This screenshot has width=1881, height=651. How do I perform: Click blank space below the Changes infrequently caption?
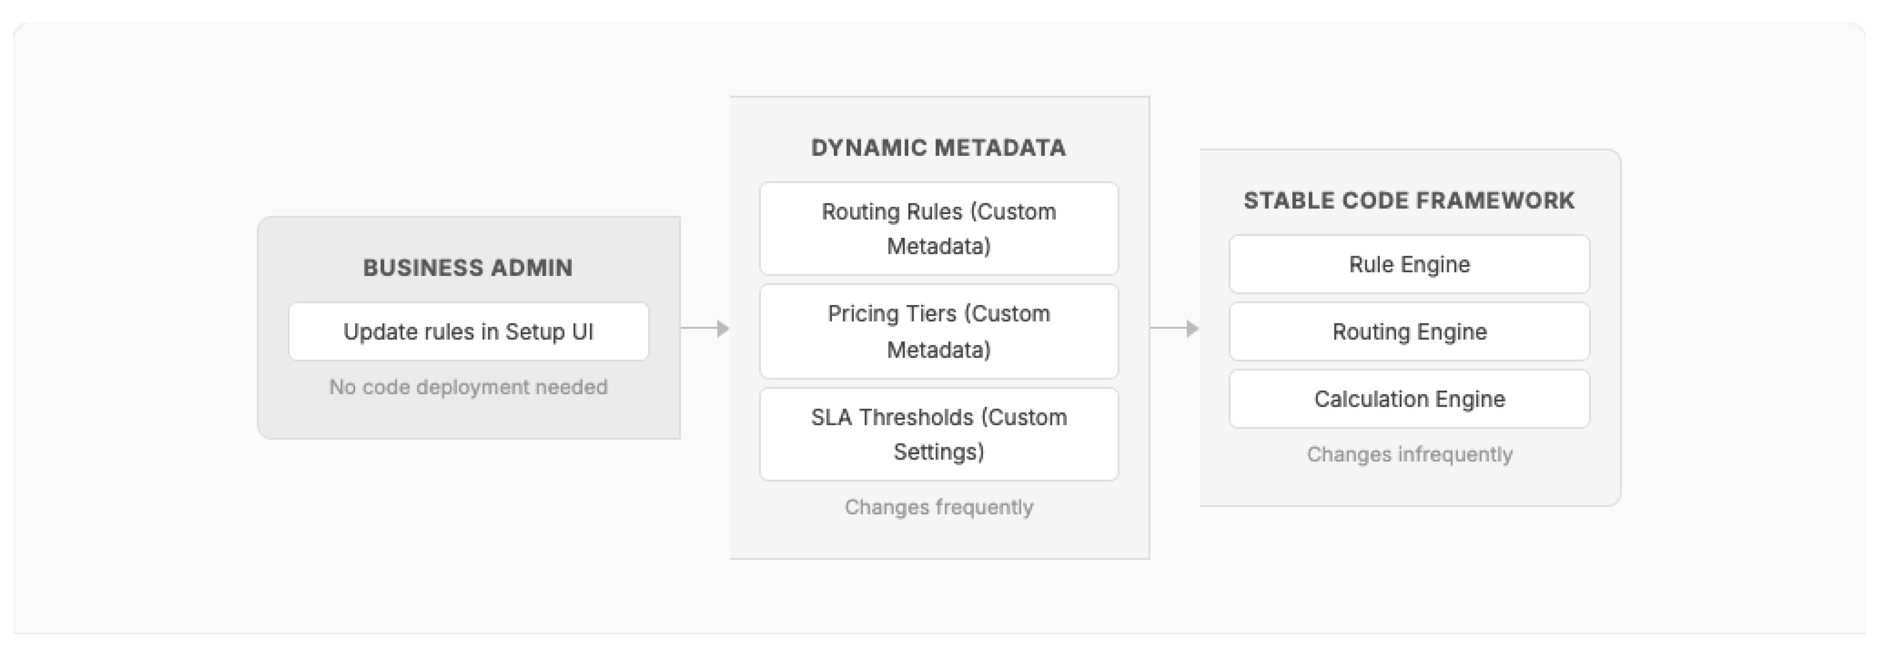click(x=1409, y=485)
